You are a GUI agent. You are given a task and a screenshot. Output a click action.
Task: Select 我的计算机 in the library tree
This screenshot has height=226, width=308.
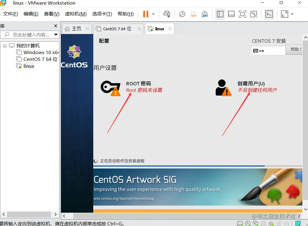(28, 46)
